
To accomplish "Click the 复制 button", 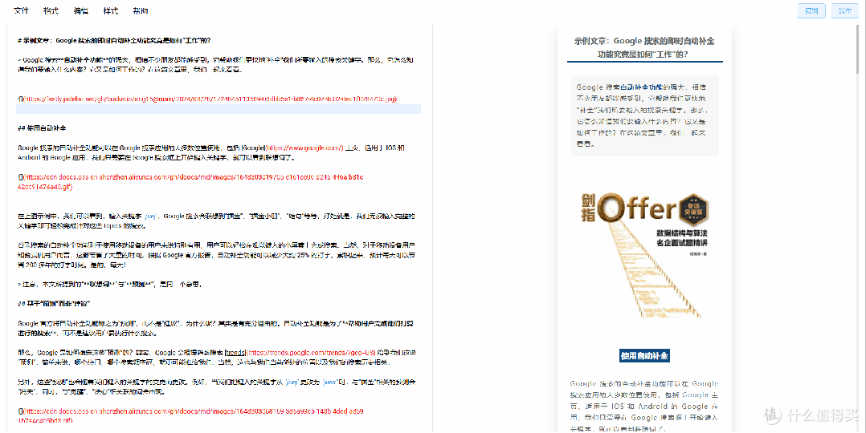I will pyautogui.click(x=811, y=10).
